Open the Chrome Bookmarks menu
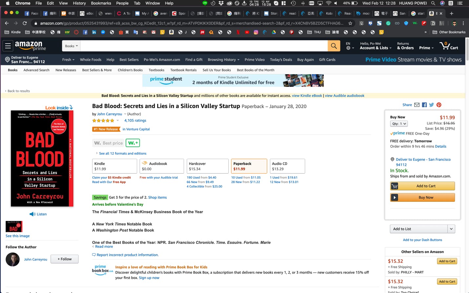The image size is (469, 293). pyautogui.click(x=101, y=3)
